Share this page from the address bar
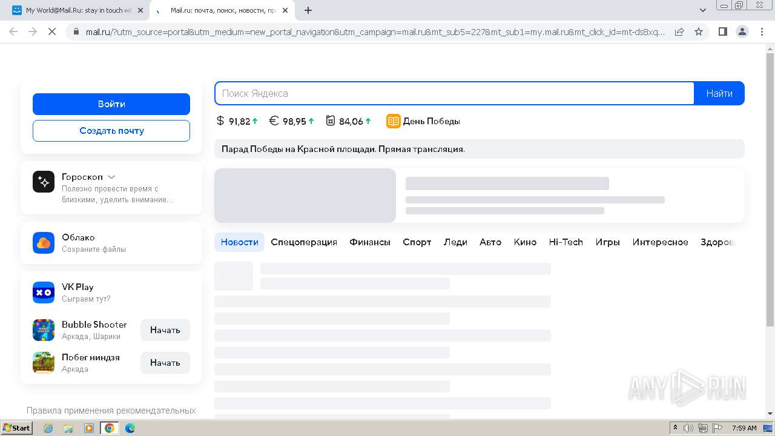 [x=679, y=31]
